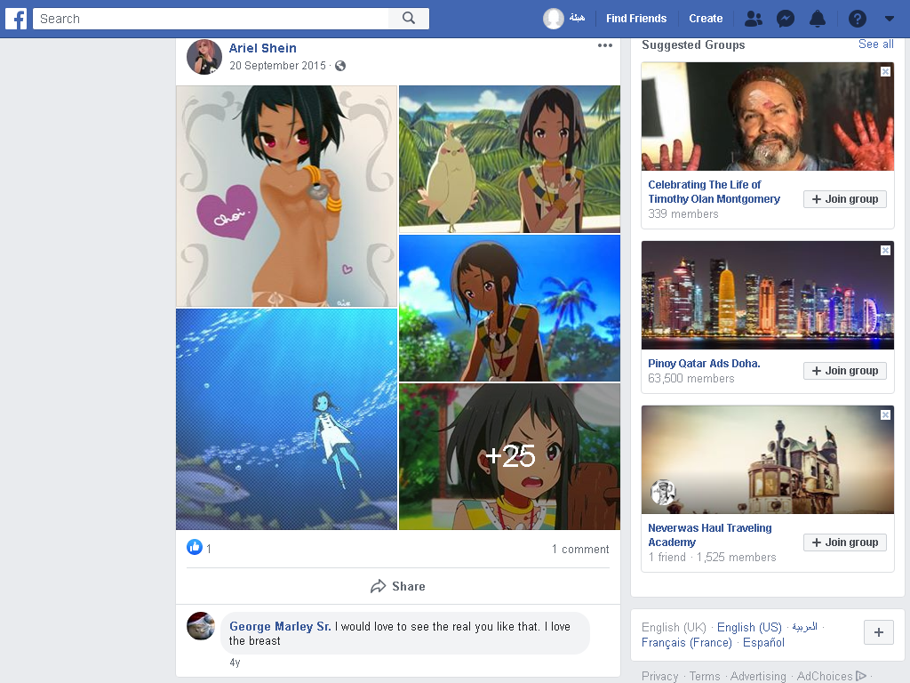Open the notifications bell
910x683 pixels.
(x=818, y=19)
